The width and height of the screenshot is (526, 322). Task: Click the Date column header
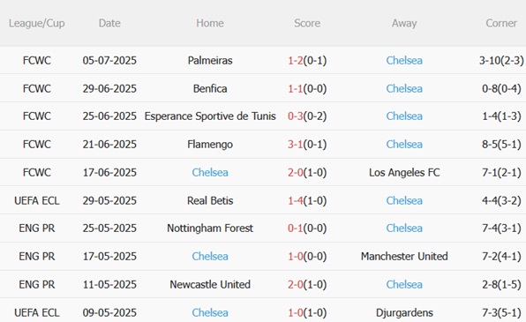(x=109, y=23)
